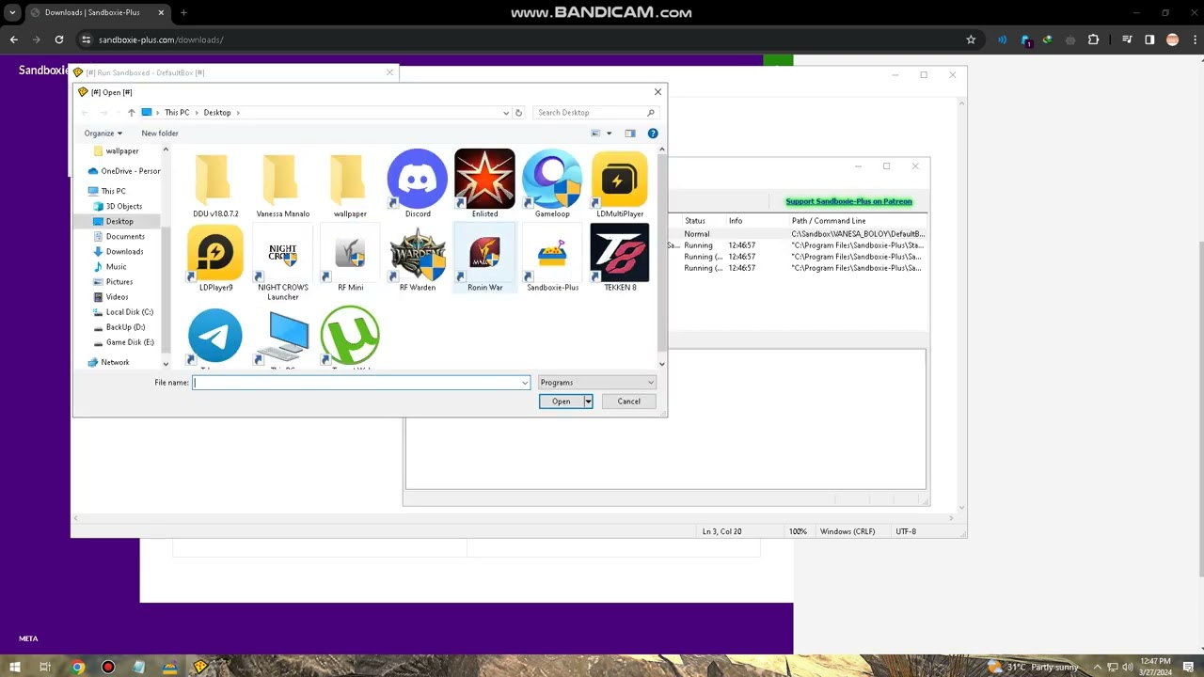This screenshot has height=677, width=1204.
Task: Select Documents in the navigation pane
Action: click(125, 236)
